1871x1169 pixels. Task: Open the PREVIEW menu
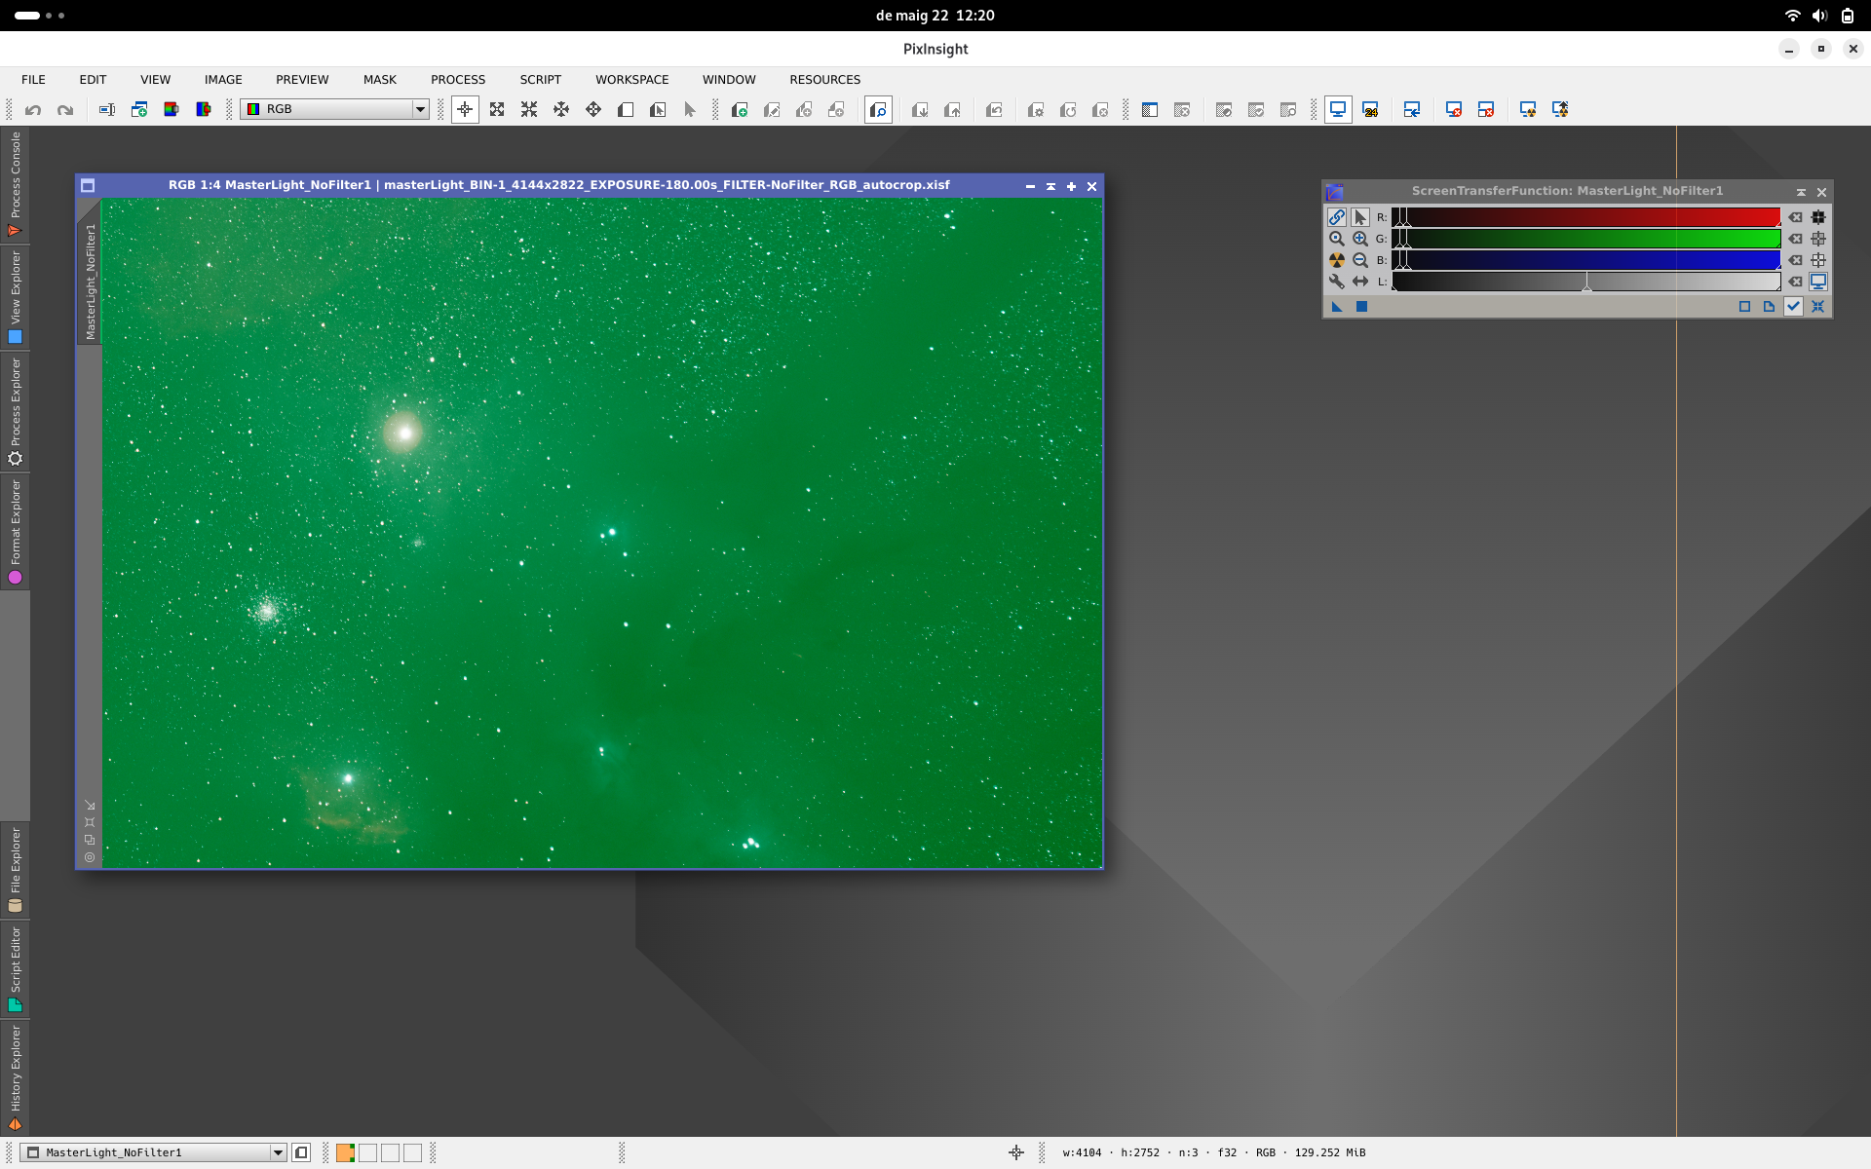click(302, 80)
